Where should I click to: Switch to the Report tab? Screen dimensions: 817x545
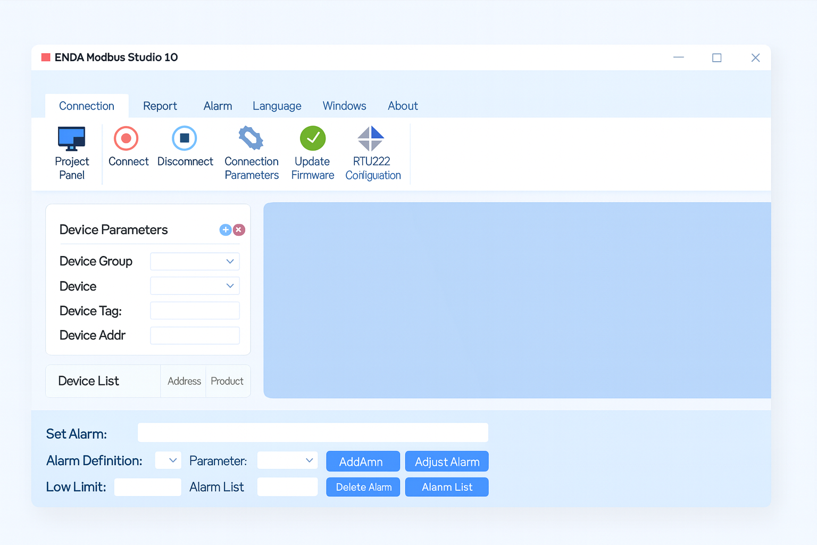pos(160,106)
